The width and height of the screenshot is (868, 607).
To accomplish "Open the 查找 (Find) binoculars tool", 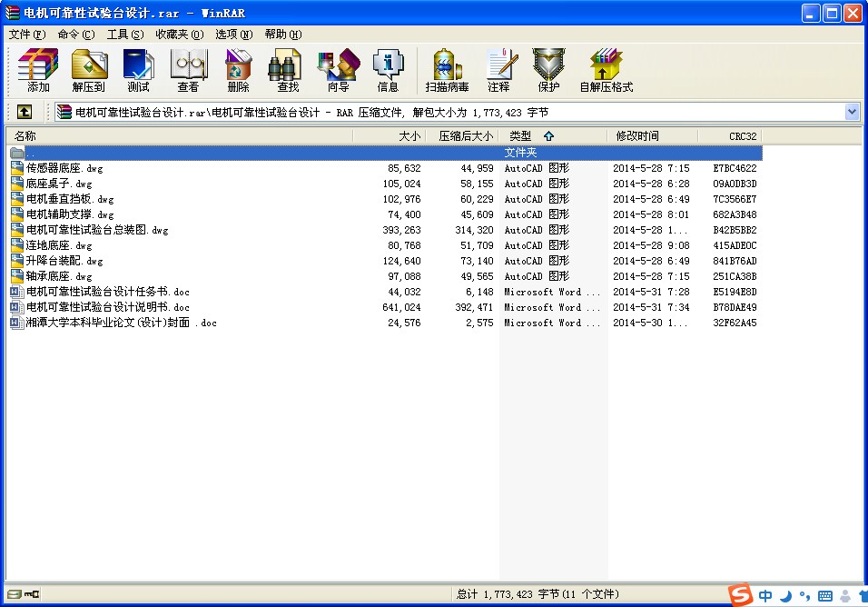I will click(x=288, y=70).
